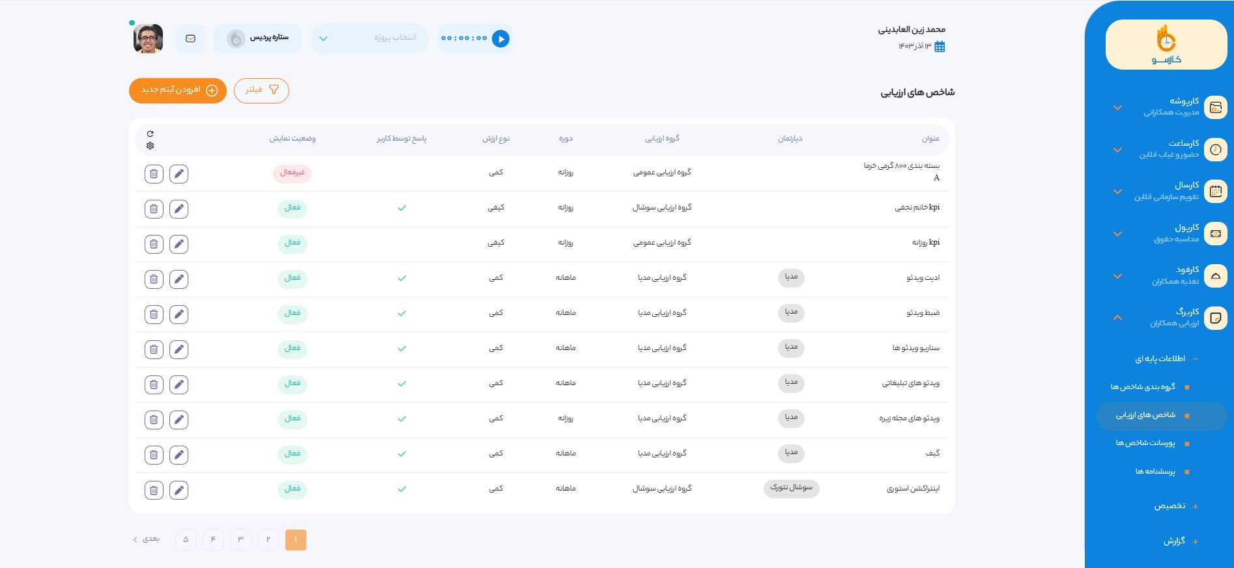Screen dimensions: 1234x568
Task: Go to 'پرسشنامه ها' sidebar item
Action: 1155,472
